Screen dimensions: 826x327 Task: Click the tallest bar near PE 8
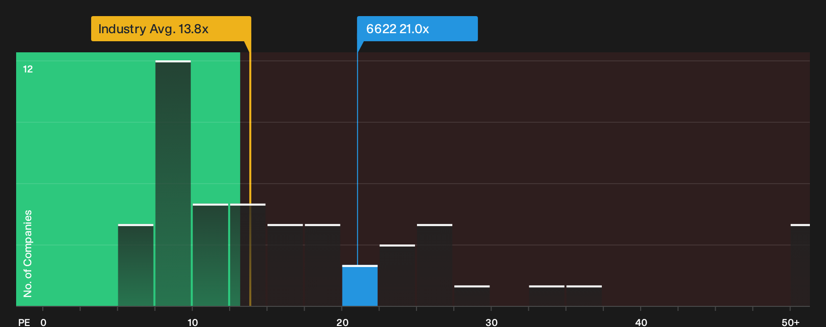(173, 184)
